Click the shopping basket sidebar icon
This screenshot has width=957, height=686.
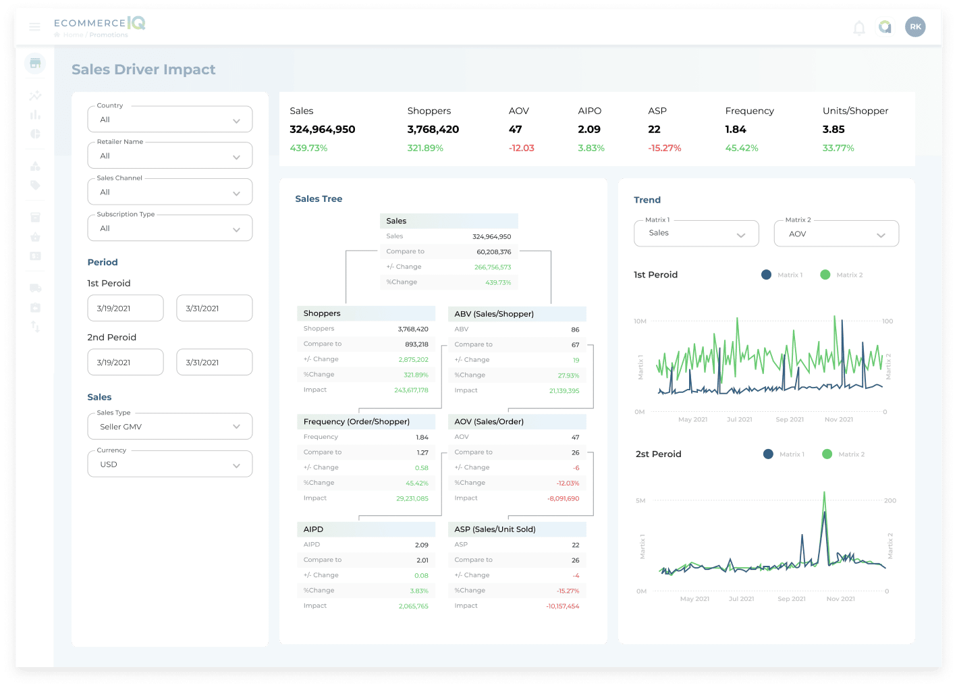click(35, 237)
